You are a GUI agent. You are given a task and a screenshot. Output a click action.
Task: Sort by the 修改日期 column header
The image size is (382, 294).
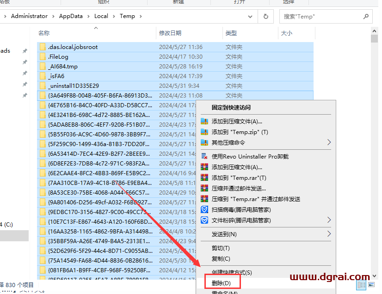point(170,33)
